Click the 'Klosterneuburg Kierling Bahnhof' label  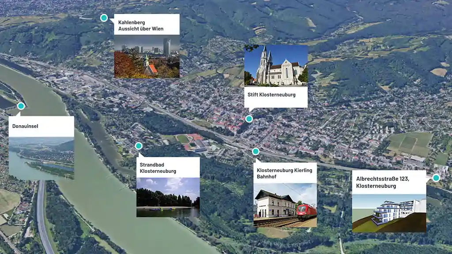tap(284, 173)
